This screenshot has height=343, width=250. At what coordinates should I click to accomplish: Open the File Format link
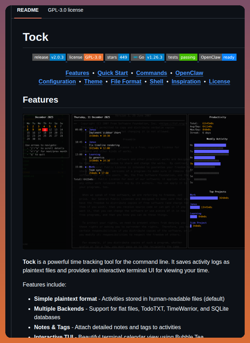click(x=126, y=81)
